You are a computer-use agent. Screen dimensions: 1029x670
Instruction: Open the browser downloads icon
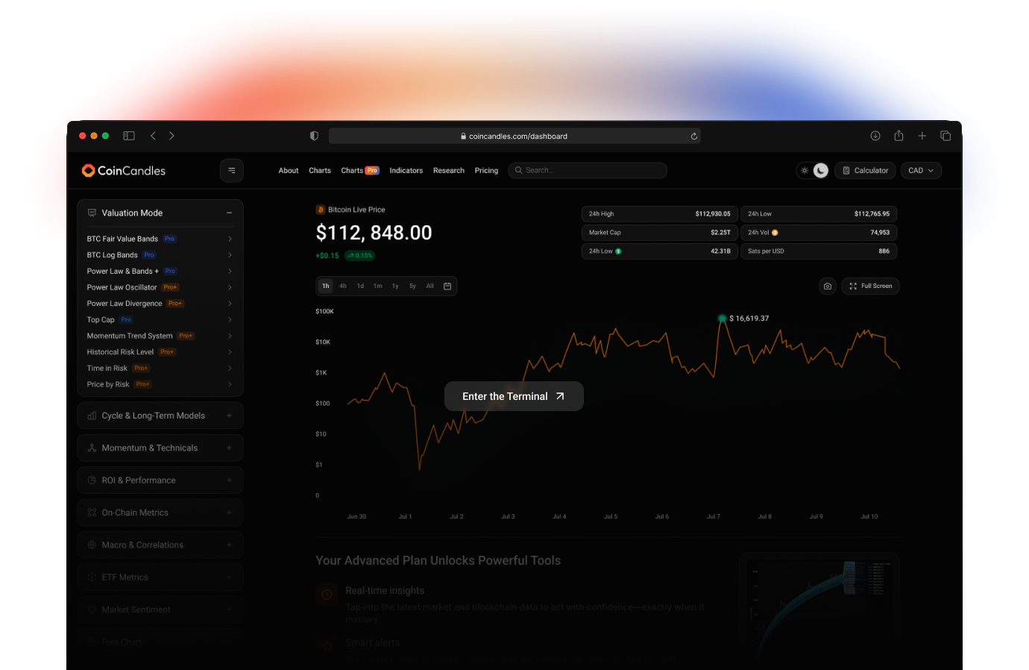pos(875,136)
